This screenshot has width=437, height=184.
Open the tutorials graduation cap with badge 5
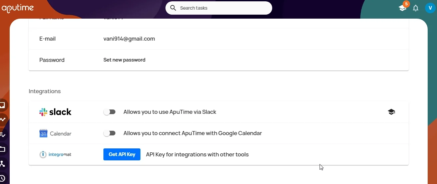click(x=403, y=8)
